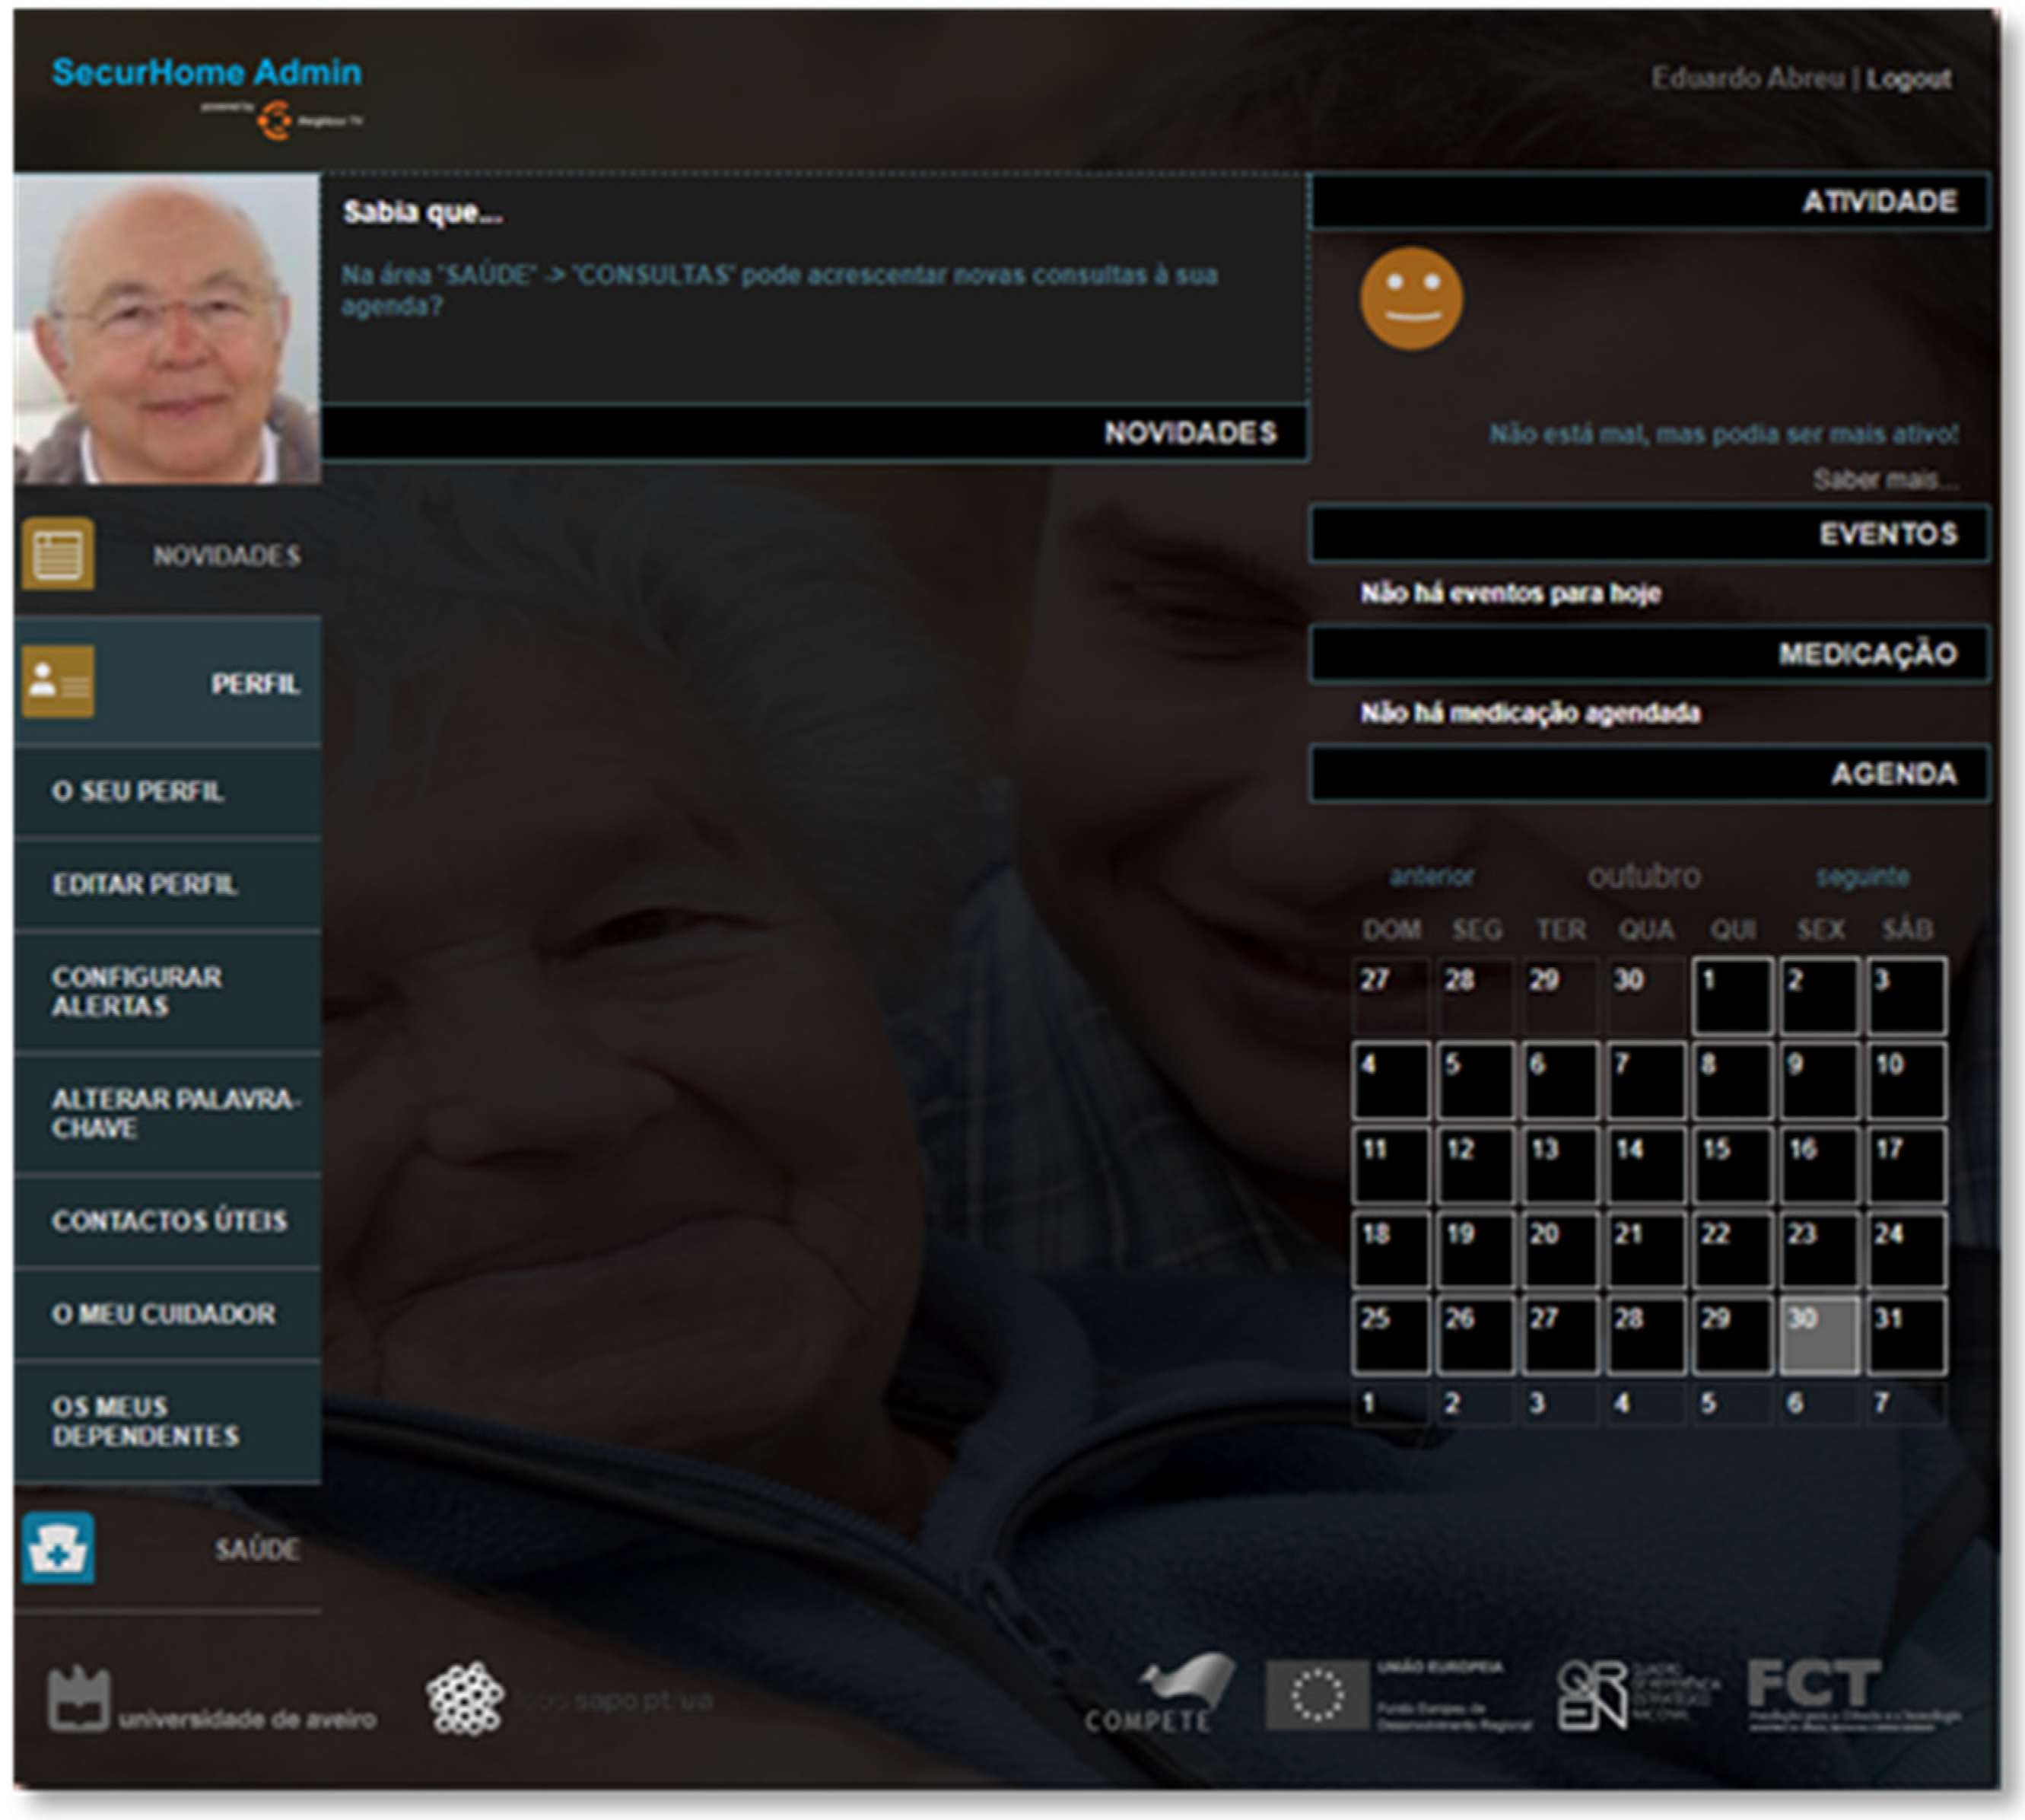Open CONFIGURAR ALERTAS menu entry
The width and height of the screenshot is (2025, 1820).
[x=137, y=991]
